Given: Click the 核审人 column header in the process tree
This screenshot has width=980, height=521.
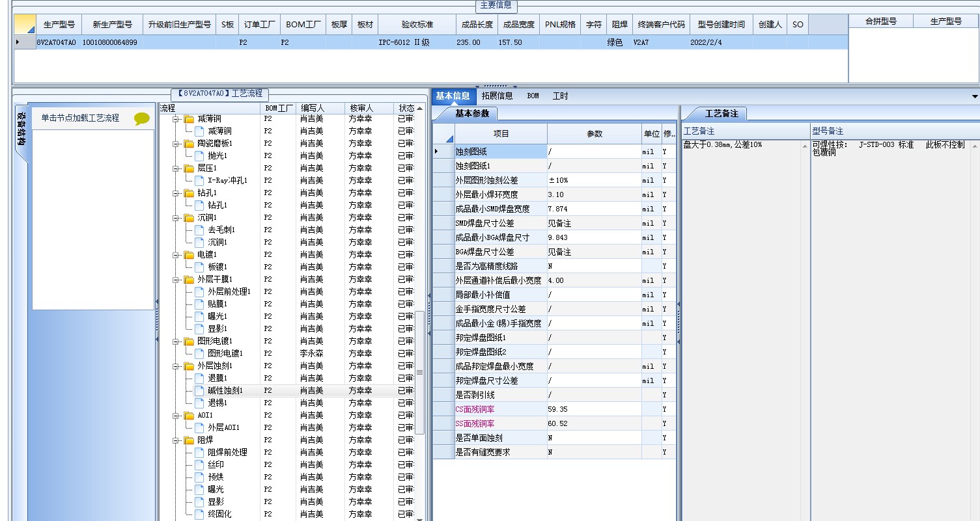Looking at the screenshot, I should (x=369, y=107).
